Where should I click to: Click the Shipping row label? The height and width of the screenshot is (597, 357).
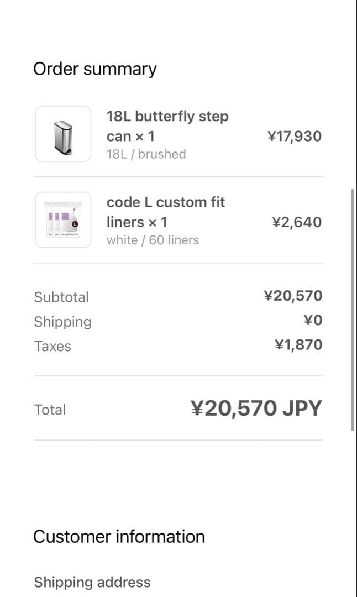(x=62, y=322)
